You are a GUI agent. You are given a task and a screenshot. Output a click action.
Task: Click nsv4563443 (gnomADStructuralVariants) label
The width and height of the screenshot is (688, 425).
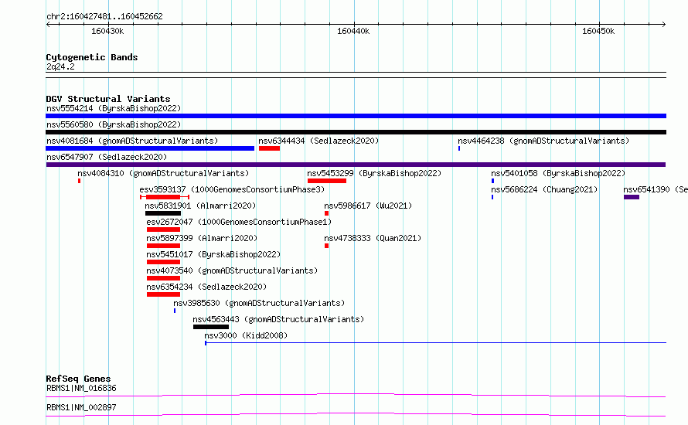tap(278, 319)
